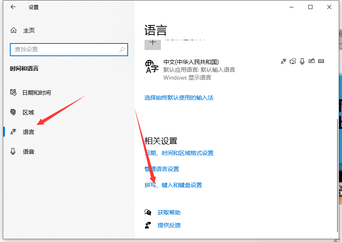Click the microphone speech recognition icon
Screen dimensions: 342x242
pos(302,62)
